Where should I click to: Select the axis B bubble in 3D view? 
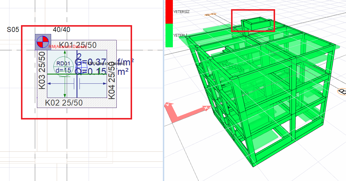pos(342,91)
